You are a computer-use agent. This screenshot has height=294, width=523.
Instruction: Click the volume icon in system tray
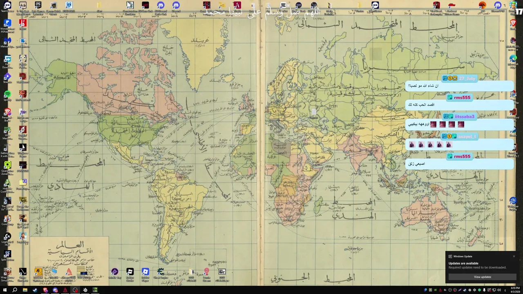pos(498,290)
